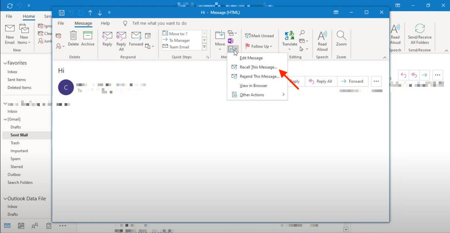Click the Forward button
Viewport: 450px width, 233px height.
click(353, 81)
